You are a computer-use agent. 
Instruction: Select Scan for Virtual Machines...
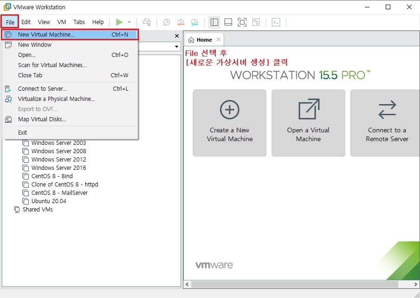70,65
